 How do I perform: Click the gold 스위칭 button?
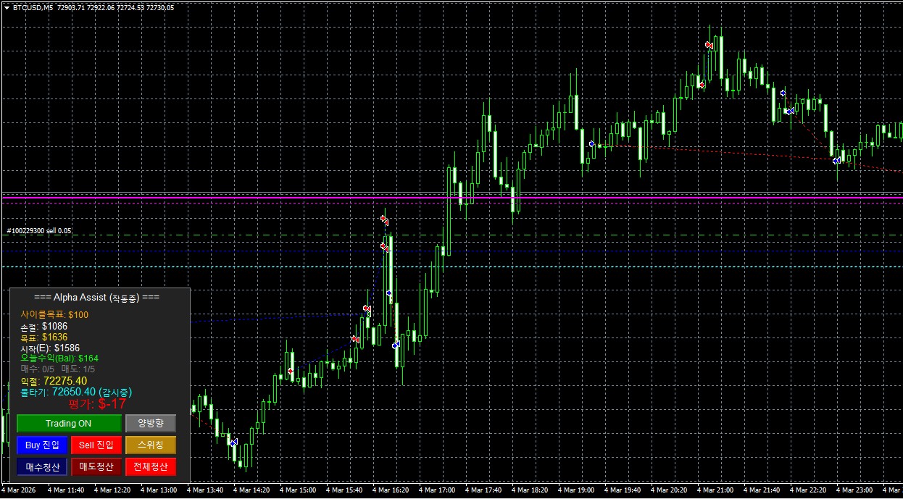pos(151,445)
